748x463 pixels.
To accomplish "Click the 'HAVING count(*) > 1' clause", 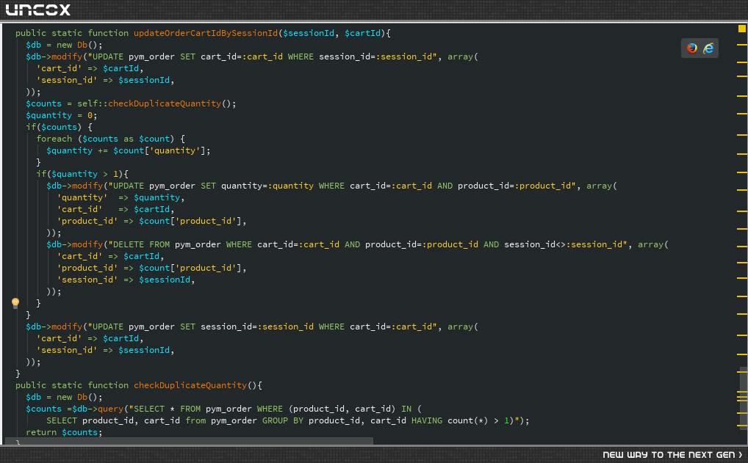I will (460, 420).
